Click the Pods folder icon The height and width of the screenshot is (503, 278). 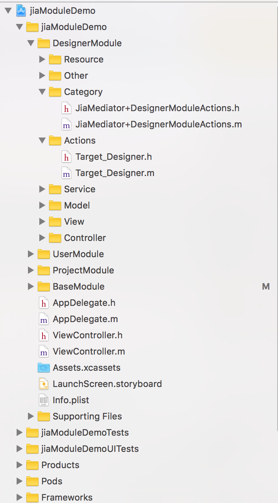[x=32, y=481]
